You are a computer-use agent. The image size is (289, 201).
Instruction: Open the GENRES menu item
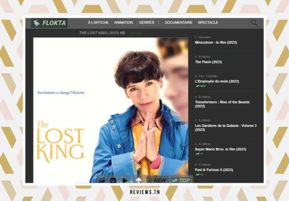point(147,22)
